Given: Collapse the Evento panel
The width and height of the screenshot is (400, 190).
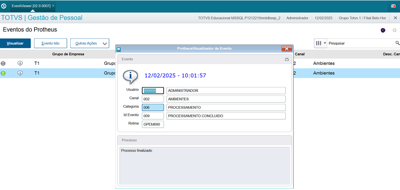Looking at the screenshot, I should pyautogui.click(x=287, y=59).
